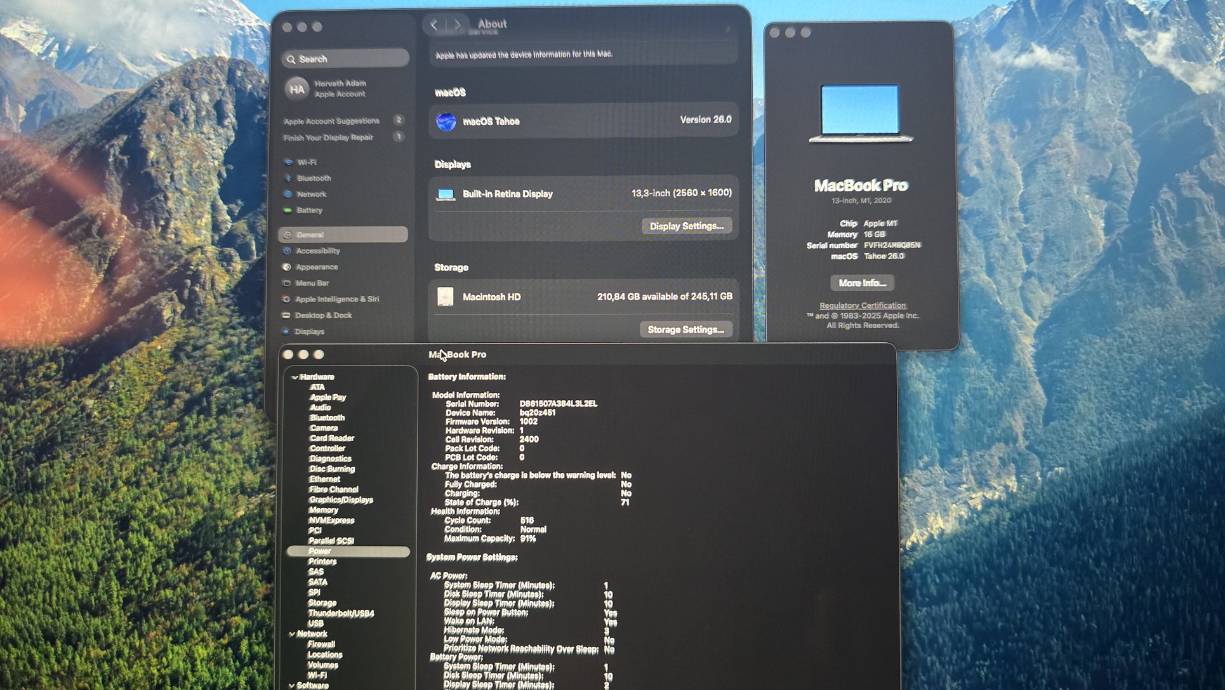Select Graphics/Displays in System Information sidebar

click(341, 500)
